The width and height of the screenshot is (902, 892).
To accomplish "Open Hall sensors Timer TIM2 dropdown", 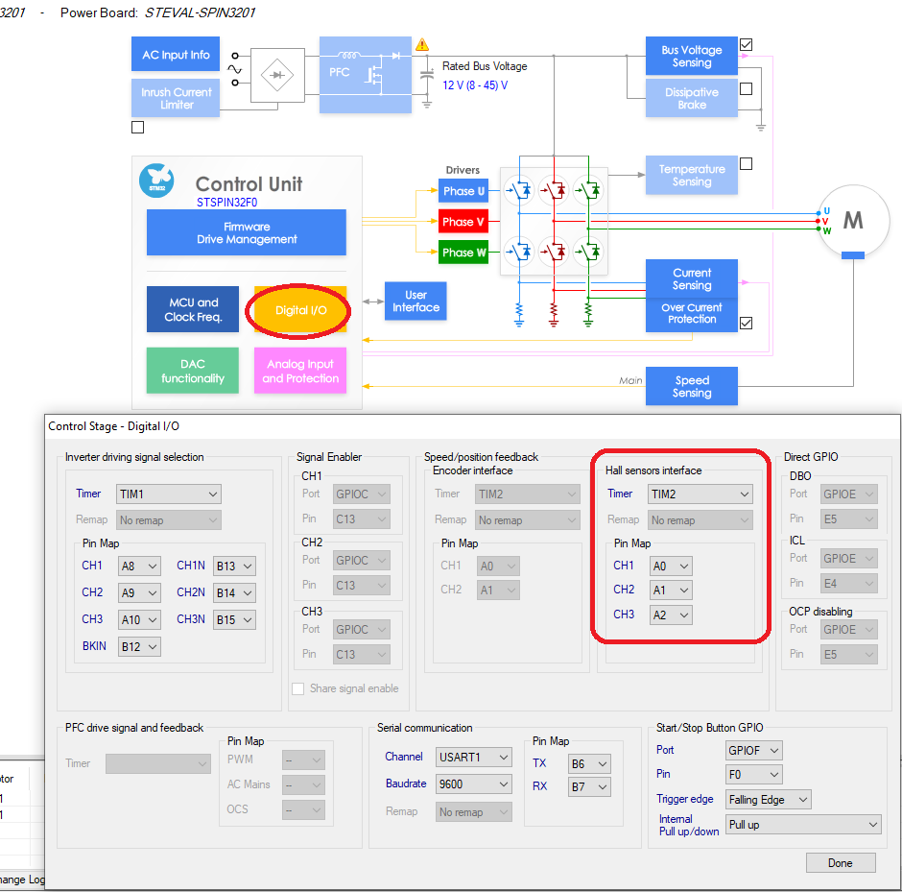I will click(700, 494).
